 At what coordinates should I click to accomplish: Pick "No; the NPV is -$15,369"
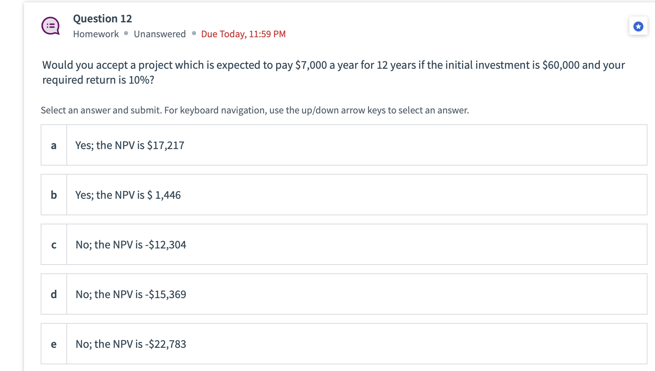[131, 294]
